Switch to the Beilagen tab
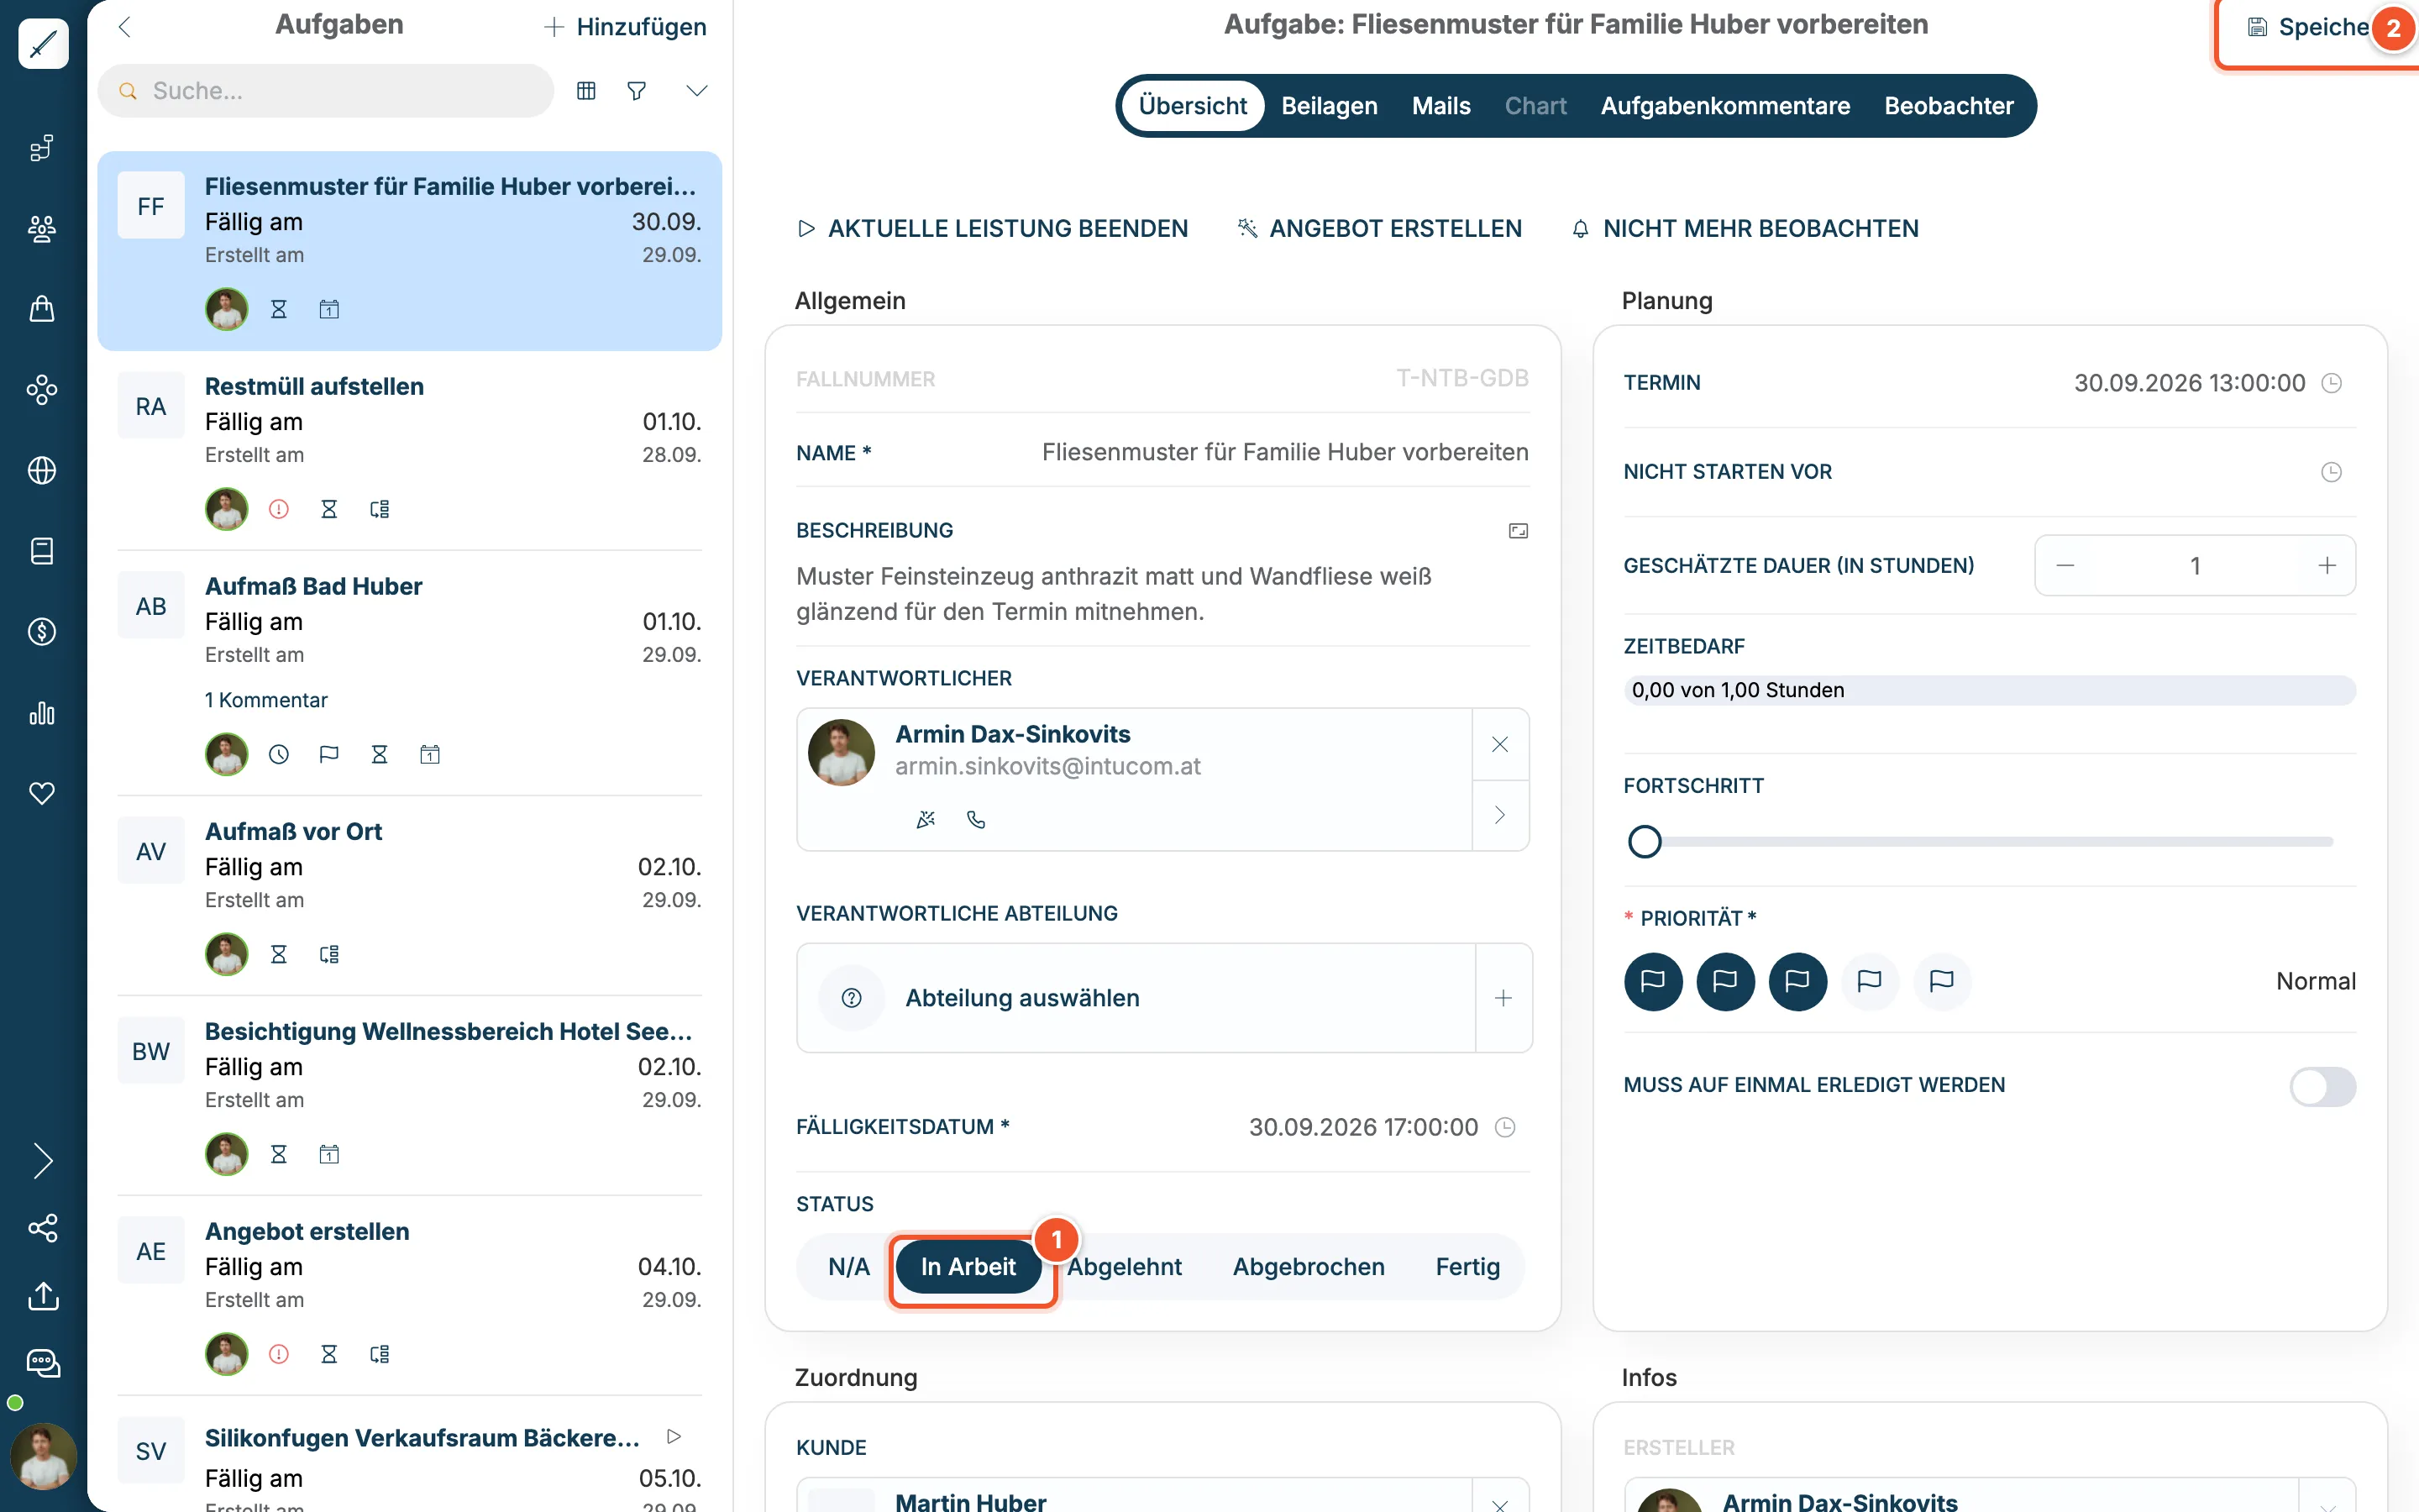2419x1512 pixels. (1330, 106)
